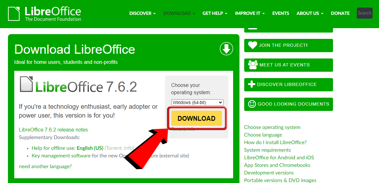This screenshot has width=379, height=183.
Task: Click the DONATE link in the navigation
Action: tap(340, 13)
